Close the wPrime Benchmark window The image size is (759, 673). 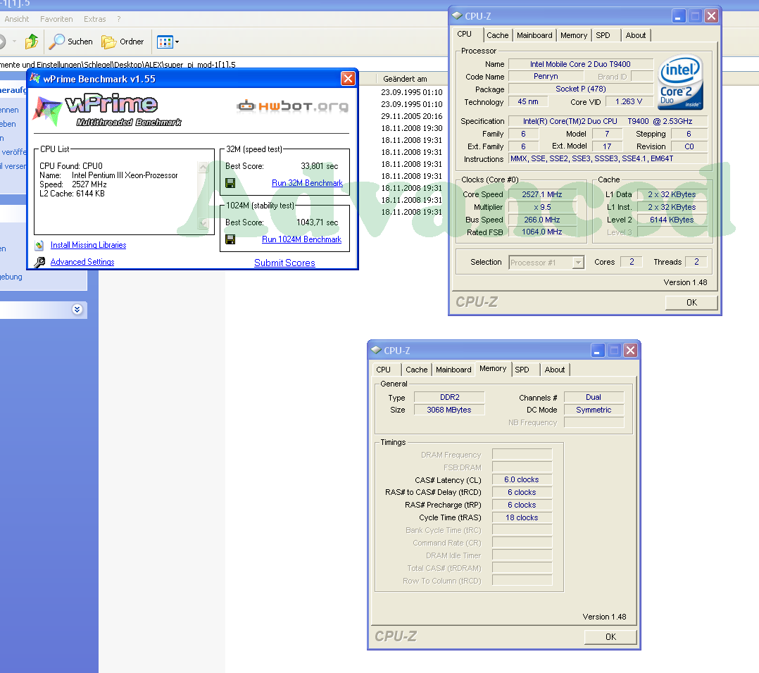point(348,78)
